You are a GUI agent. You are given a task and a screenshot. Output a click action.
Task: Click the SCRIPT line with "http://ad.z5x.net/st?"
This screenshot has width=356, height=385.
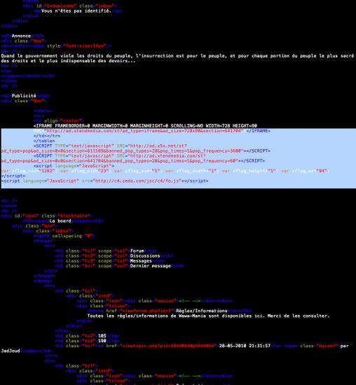coord(110,146)
